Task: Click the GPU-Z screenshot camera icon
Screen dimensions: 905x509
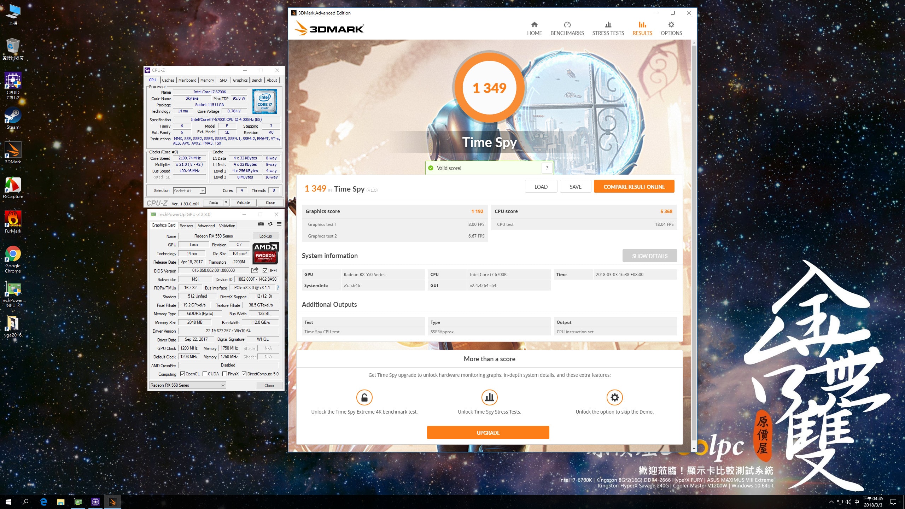Action: tap(261, 224)
